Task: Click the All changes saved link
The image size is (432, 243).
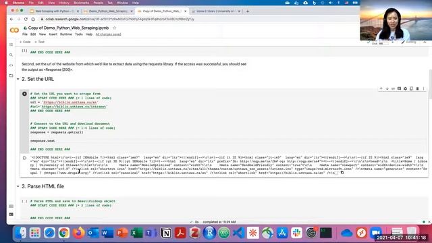Action: pyautogui.click(x=108, y=34)
